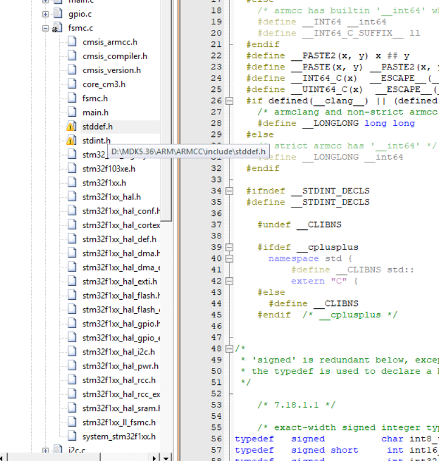Collapse code fold at line 26
The width and height of the screenshot is (439, 461).
[229, 101]
